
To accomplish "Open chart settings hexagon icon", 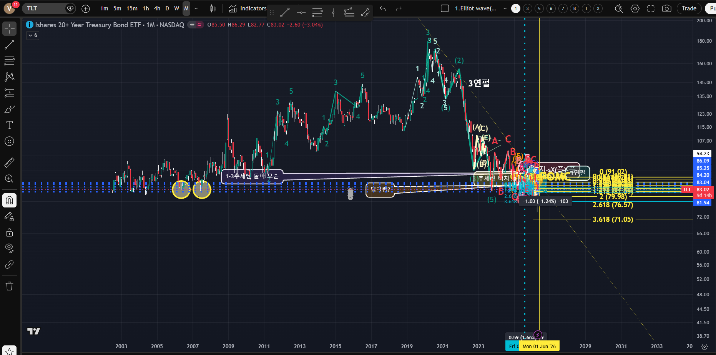I will coord(635,8).
